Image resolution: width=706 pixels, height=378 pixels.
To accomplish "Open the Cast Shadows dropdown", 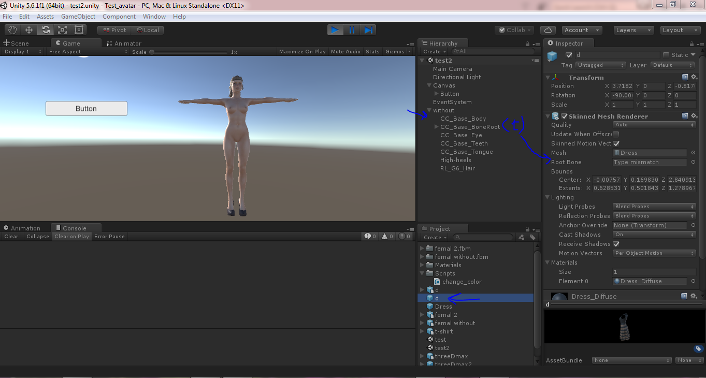I will point(654,235).
